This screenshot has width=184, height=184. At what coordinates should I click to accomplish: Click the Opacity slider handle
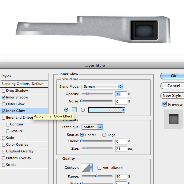tap(87, 94)
